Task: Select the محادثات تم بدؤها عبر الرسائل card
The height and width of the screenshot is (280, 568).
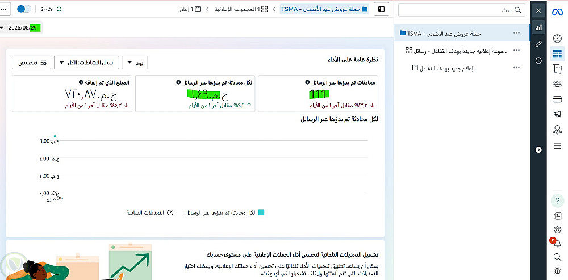Action: (318, 94)
